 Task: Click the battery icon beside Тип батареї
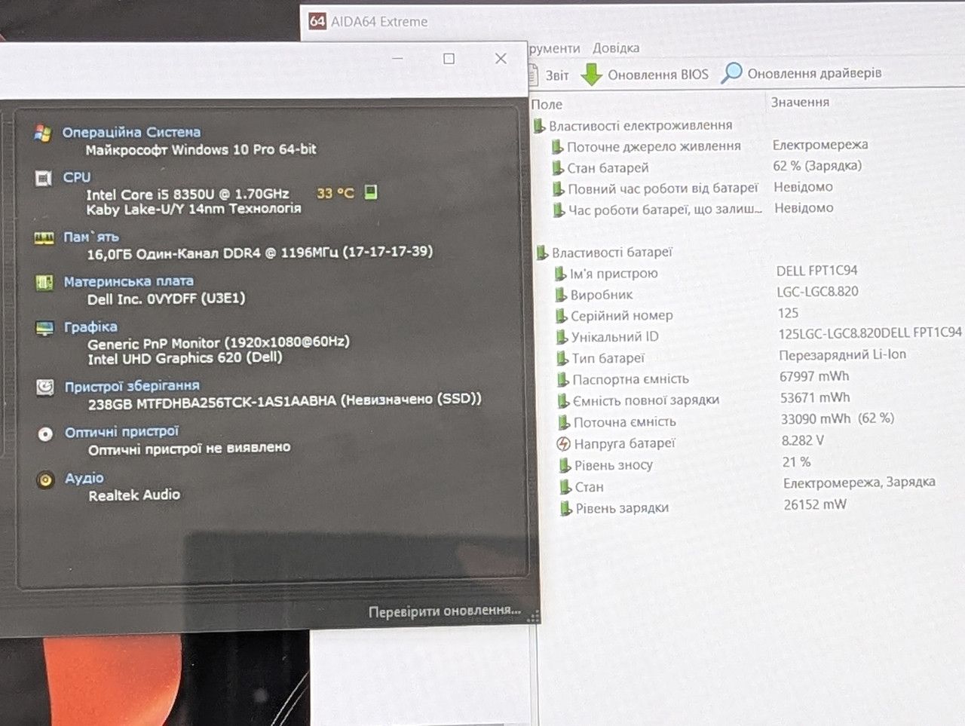pos(562,359)
